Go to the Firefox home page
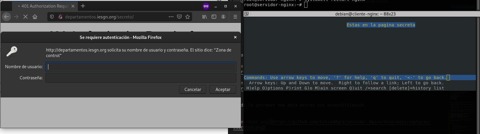This screenshot has width=480, height=134. click(x=35, y=17)
